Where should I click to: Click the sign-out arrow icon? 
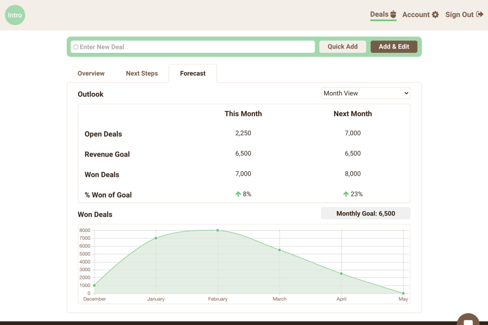point(480,14)
